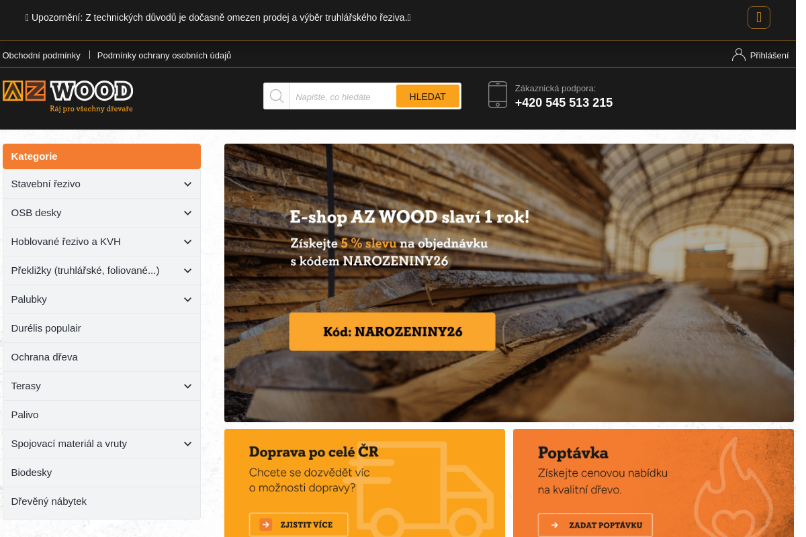
Task: Click the magnifier search icon
Action: [277, 96]
